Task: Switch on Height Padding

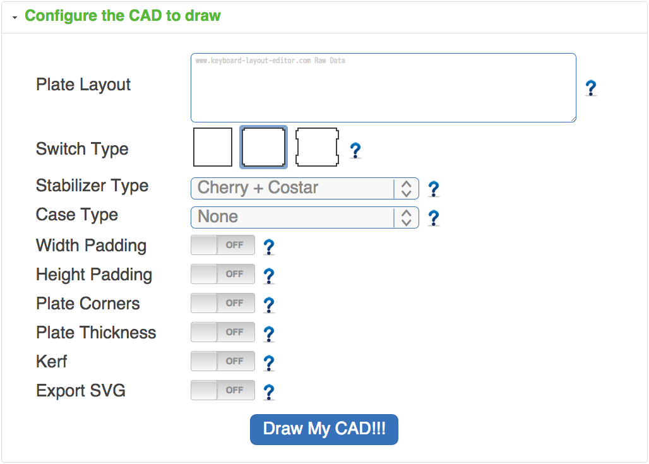Action: [223, 274]
